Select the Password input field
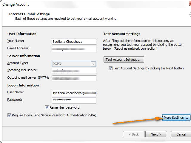191x143 pixels. pyautogui.click(x=74, y=100)
